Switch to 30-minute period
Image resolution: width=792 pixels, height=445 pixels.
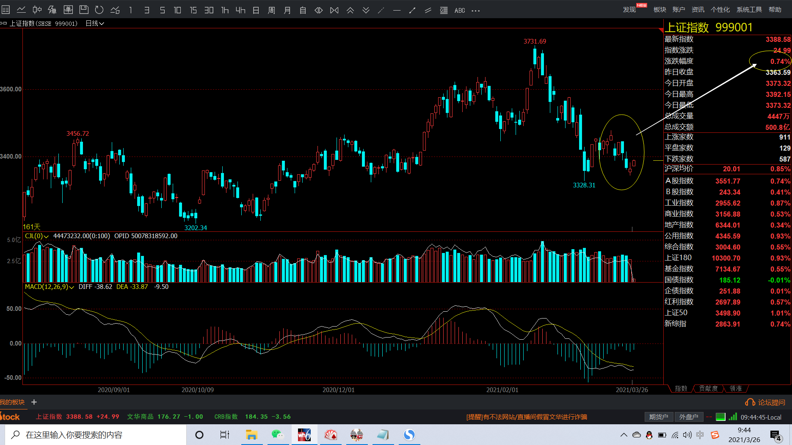[209, 10]
